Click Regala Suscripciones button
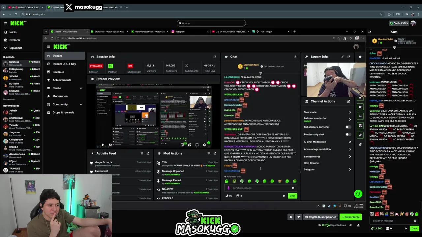This screenshot has width=422, height=237. pos(321,217)
